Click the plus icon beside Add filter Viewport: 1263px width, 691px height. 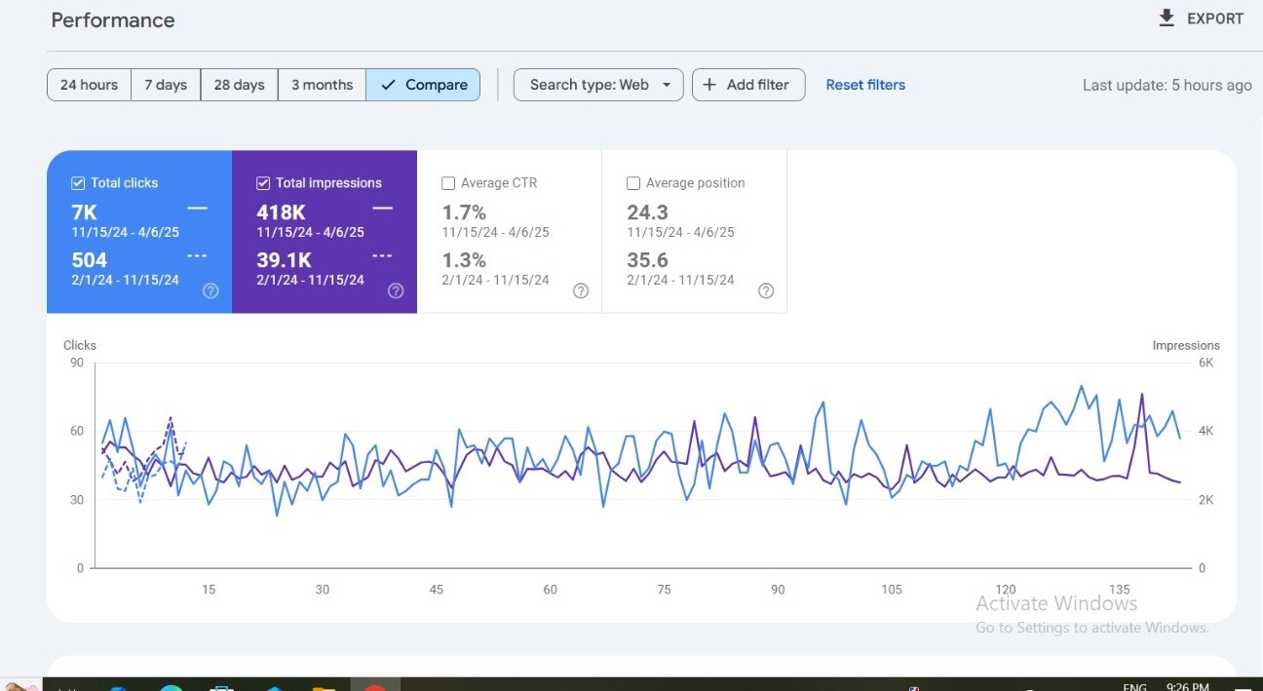click(x=709, y=85)
